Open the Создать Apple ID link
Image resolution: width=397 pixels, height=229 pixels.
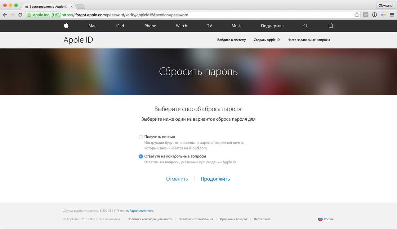click(x=266, y=40)
